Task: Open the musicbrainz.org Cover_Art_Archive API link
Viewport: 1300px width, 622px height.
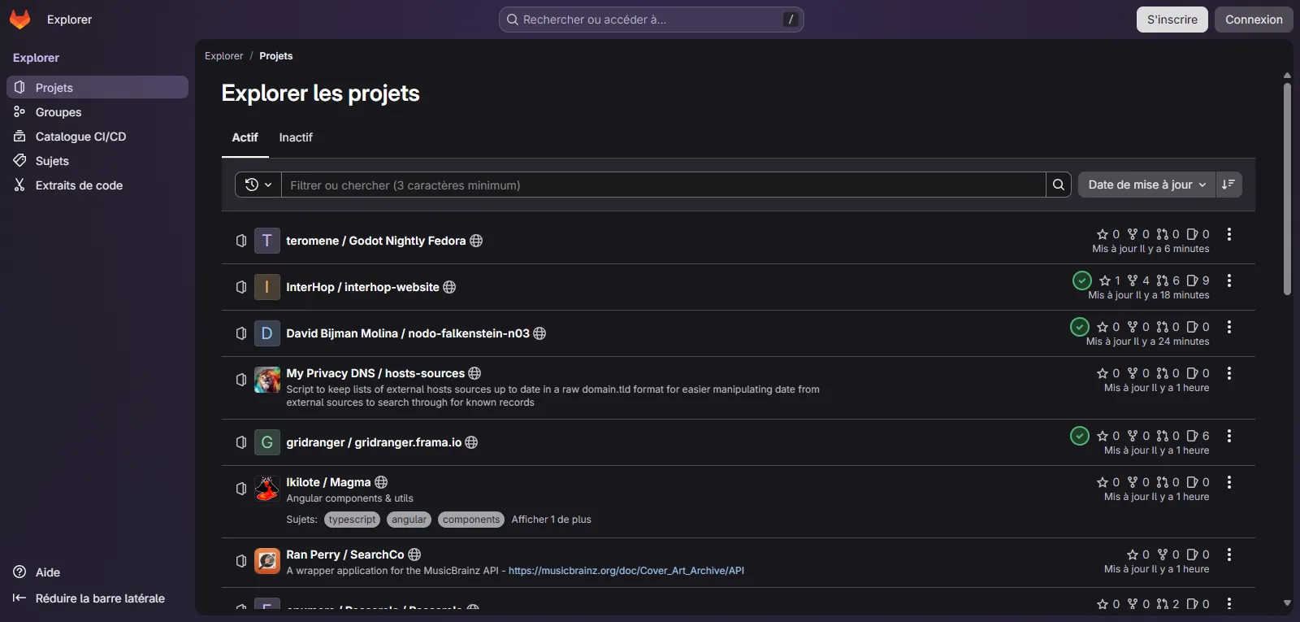Action: click(x=626, y=571)
